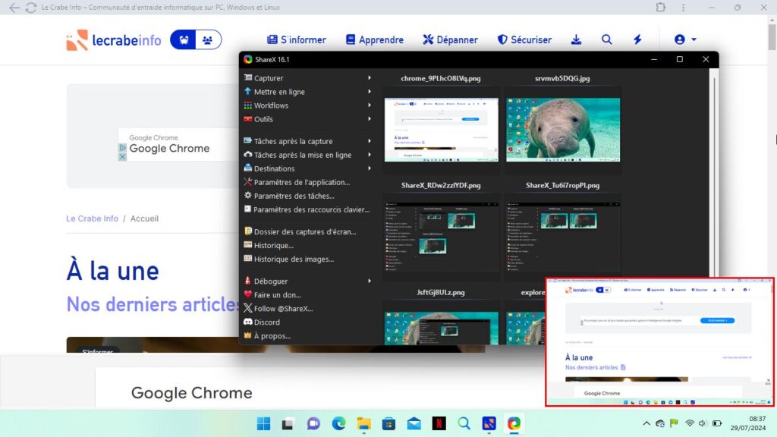Click Paramètres de l'application tools icon
The width and height of the screenshot is (777, 437).
248,182
